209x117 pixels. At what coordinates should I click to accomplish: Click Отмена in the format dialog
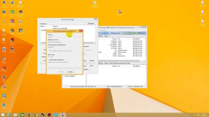pyautogui.click(x=70, y=72)
